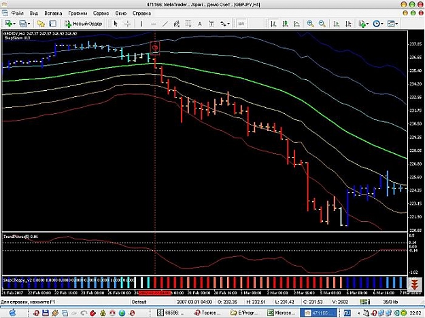Zoom in the chart

(x=311, y=24)
